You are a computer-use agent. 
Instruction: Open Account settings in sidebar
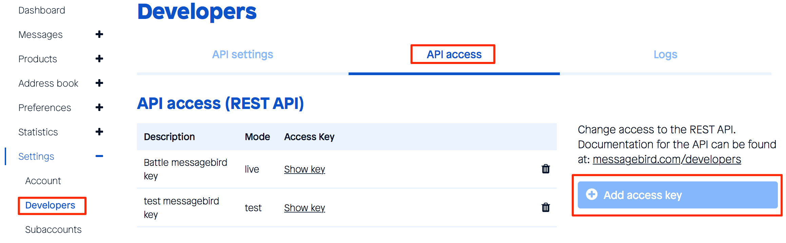click(43, 181)
